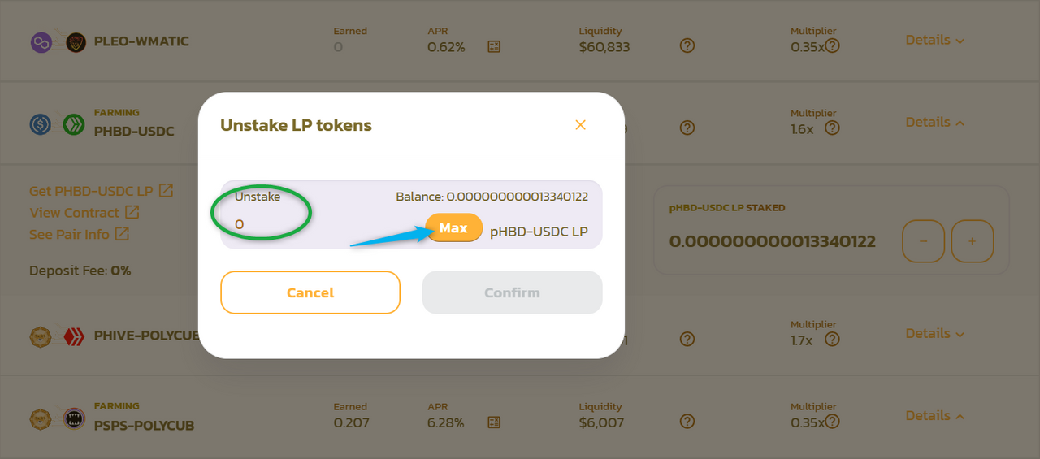1040x459 pixels.
Task: Click the PLEO-WMATIC token pair icon
Action: point(58,42)
